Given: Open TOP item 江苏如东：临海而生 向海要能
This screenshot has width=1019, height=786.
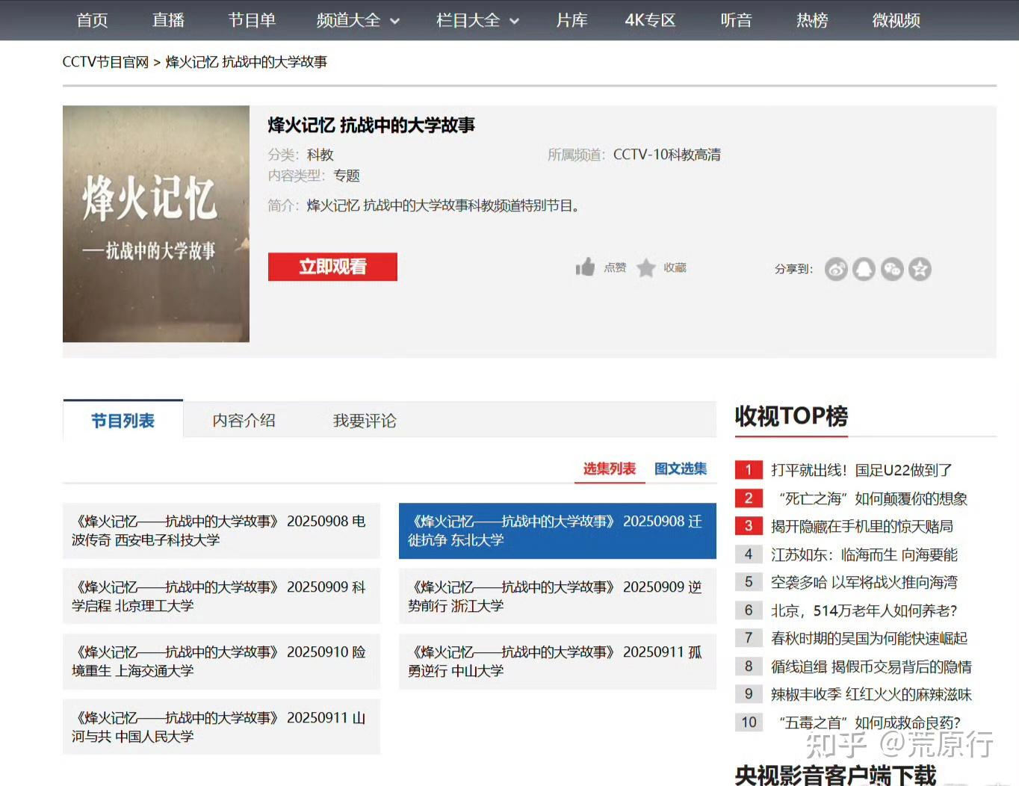Looking at the screenshot, I should (864, 554).
